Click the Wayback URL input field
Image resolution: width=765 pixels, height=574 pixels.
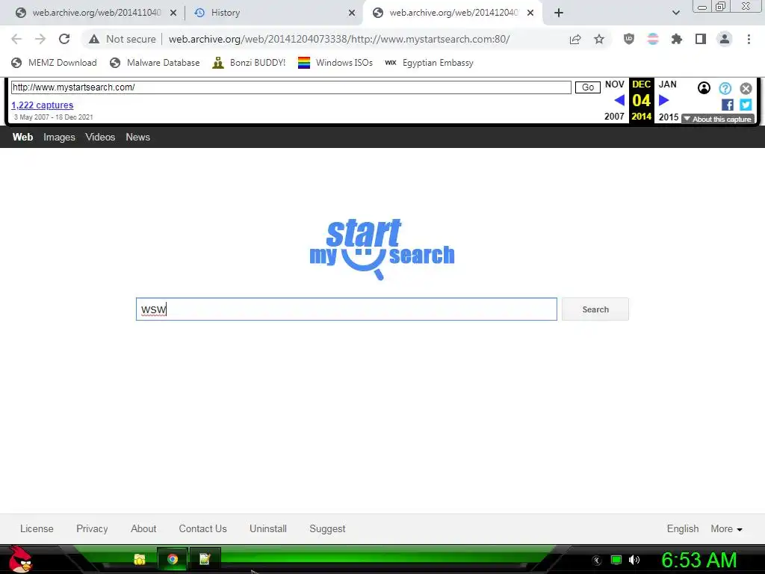pos(291,87)
